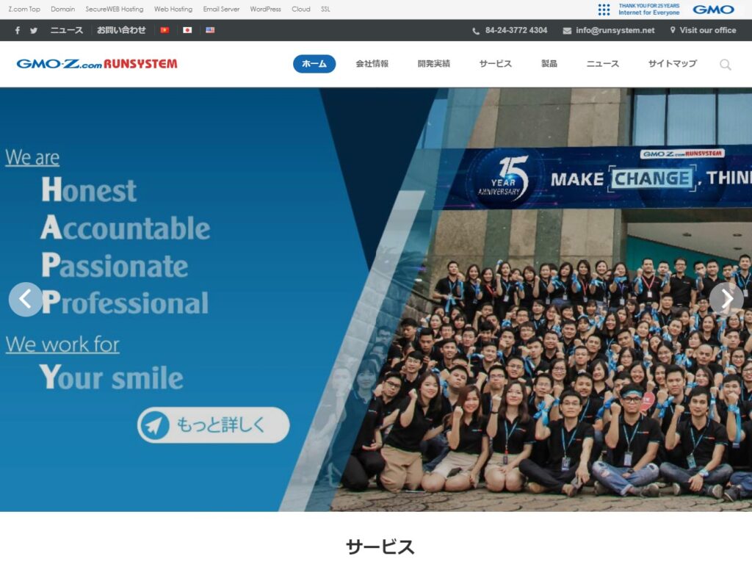Open the Email Server link
Viewport: 752px width, 567px height.
coord(221,9)
